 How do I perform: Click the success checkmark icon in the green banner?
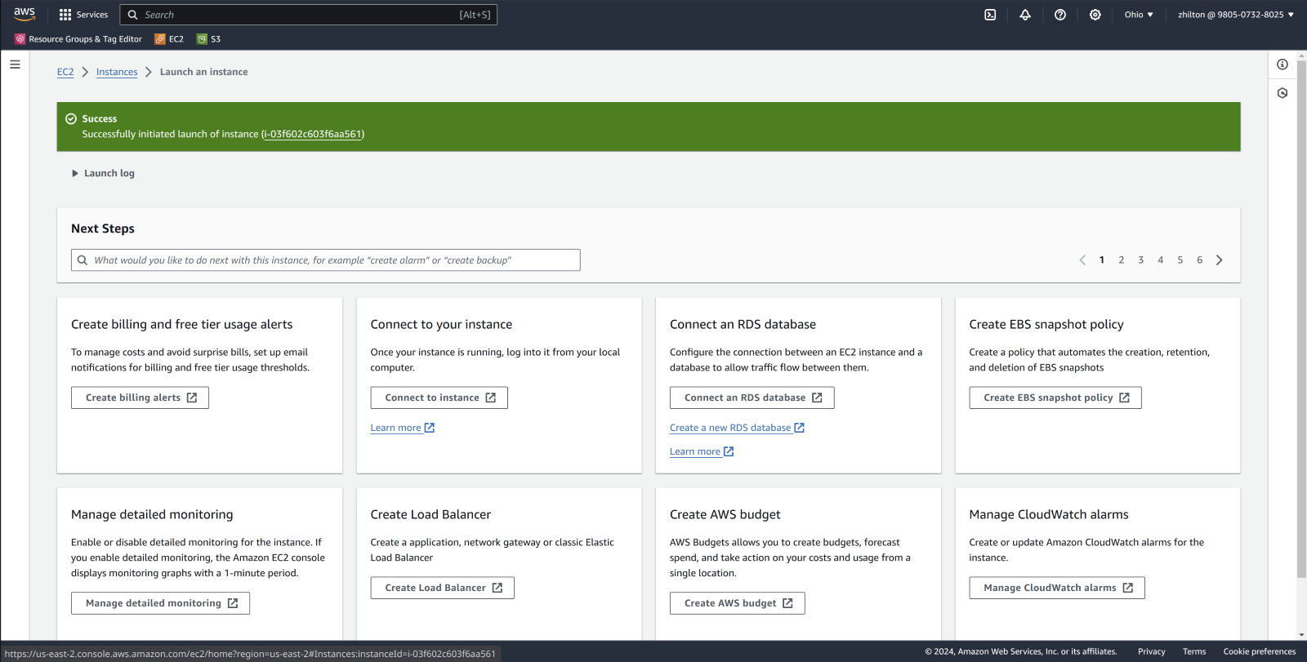(71, 119)
